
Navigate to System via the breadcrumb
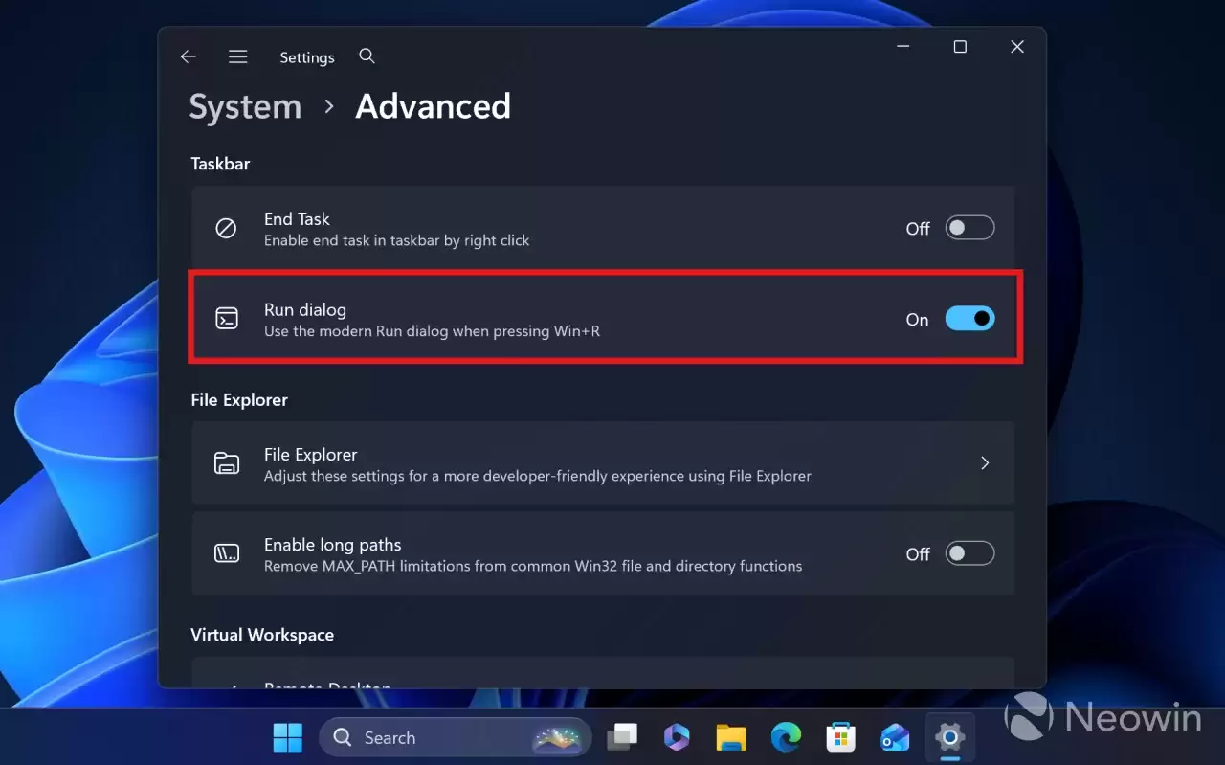click(x=245, y=106)
